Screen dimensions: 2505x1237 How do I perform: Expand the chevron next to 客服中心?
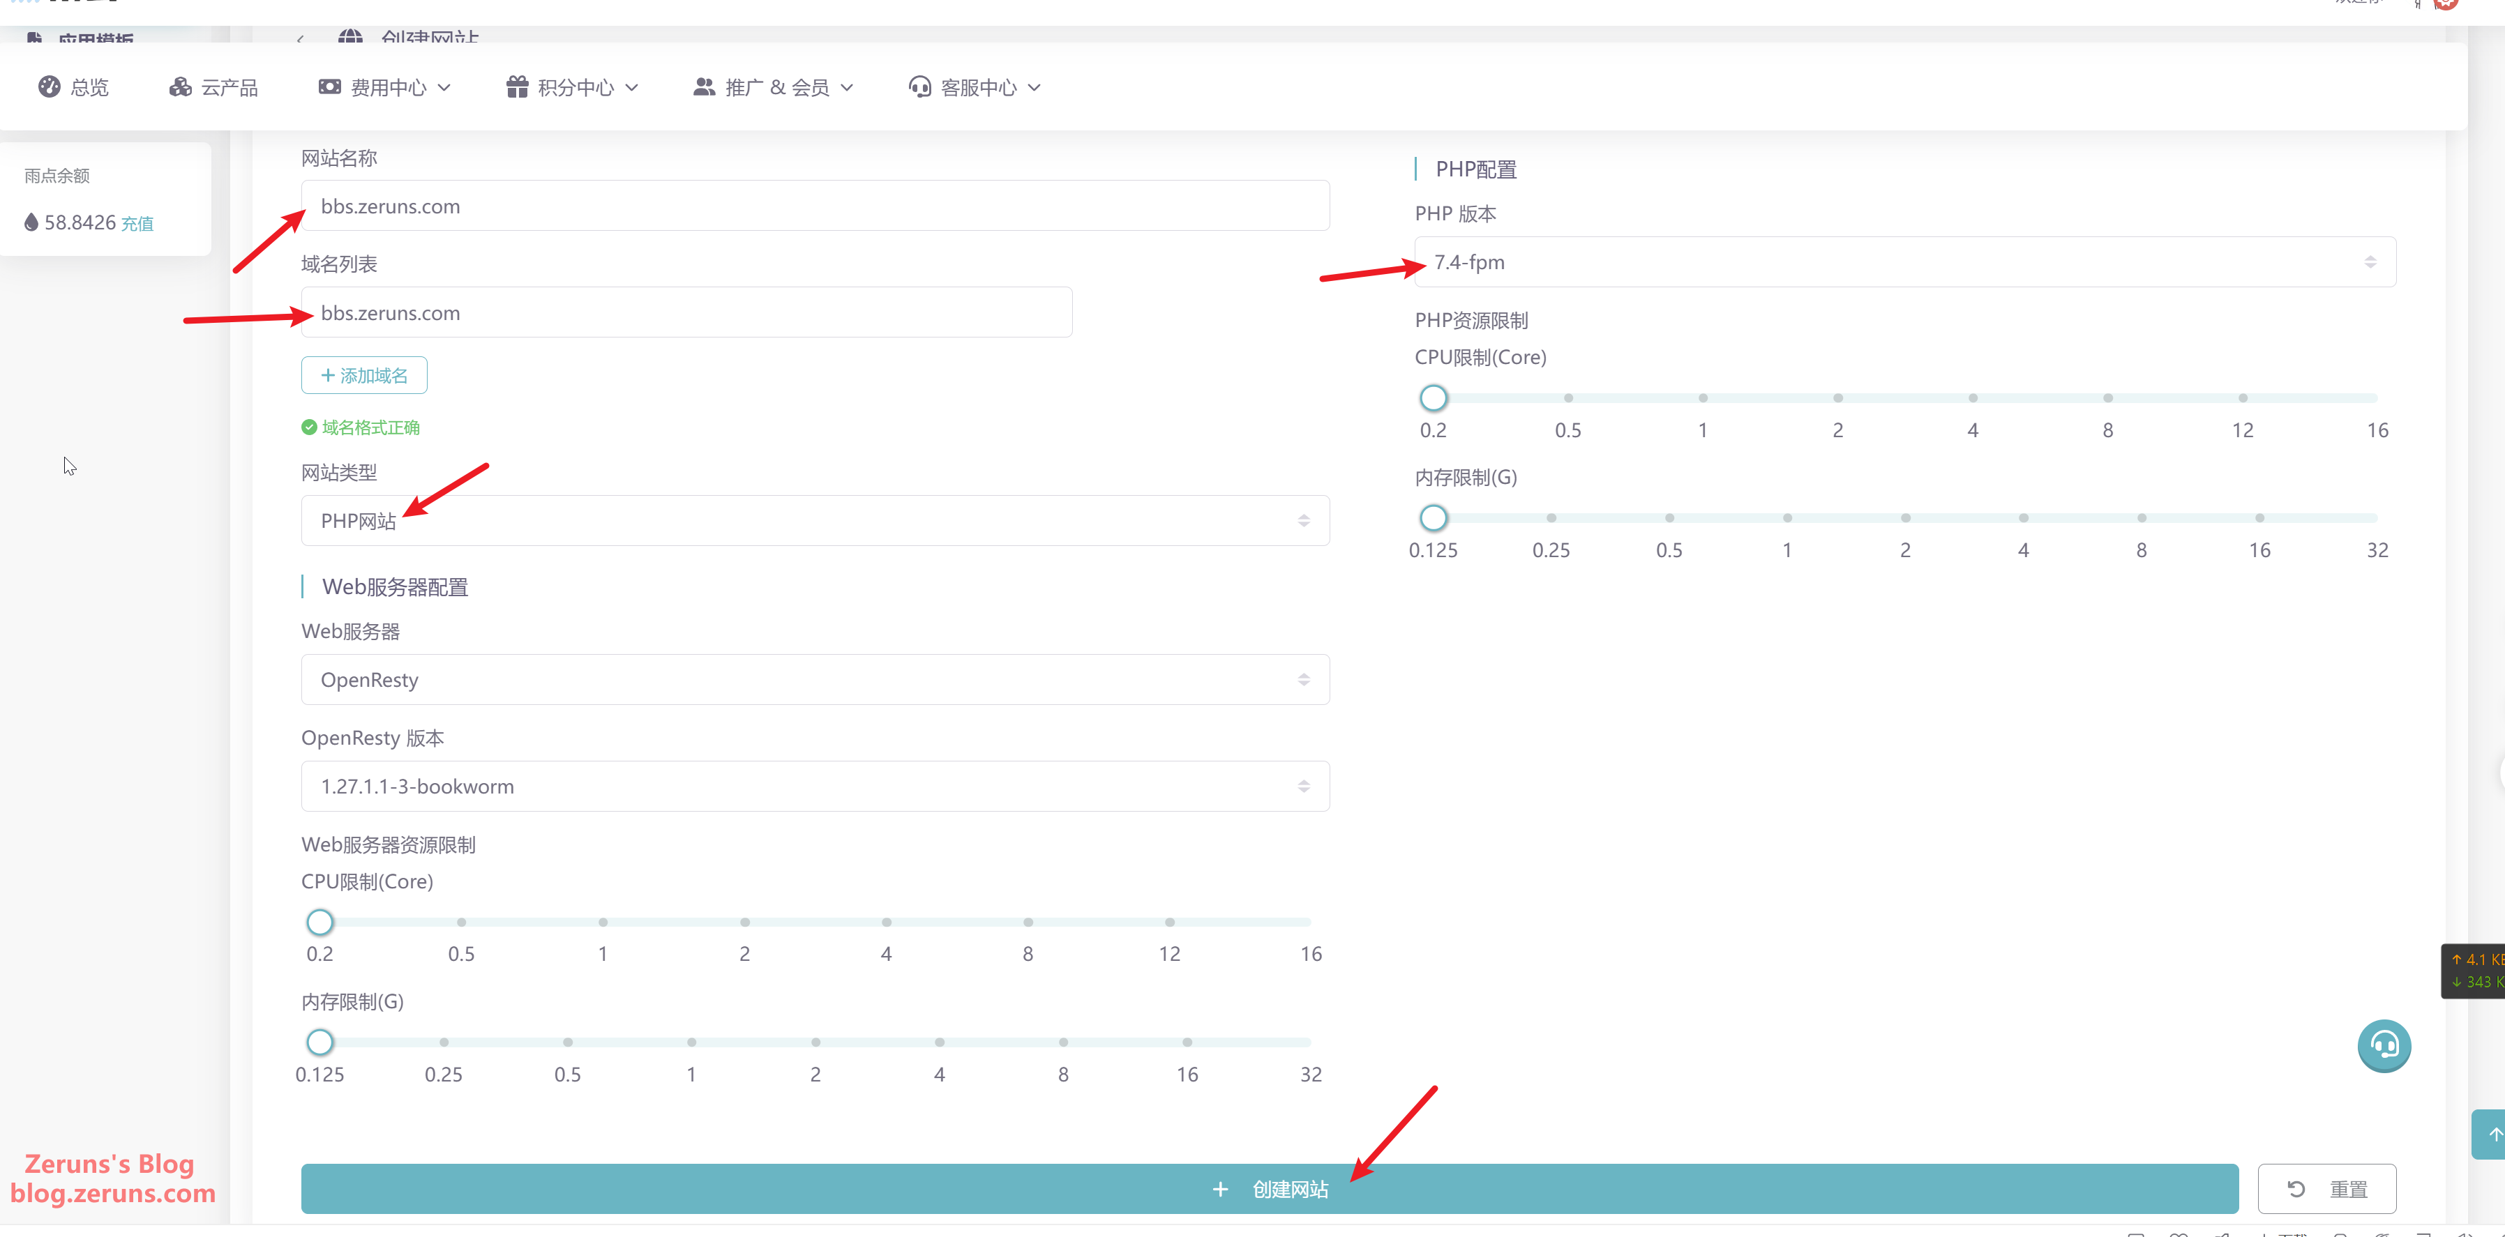[1035, 87]
